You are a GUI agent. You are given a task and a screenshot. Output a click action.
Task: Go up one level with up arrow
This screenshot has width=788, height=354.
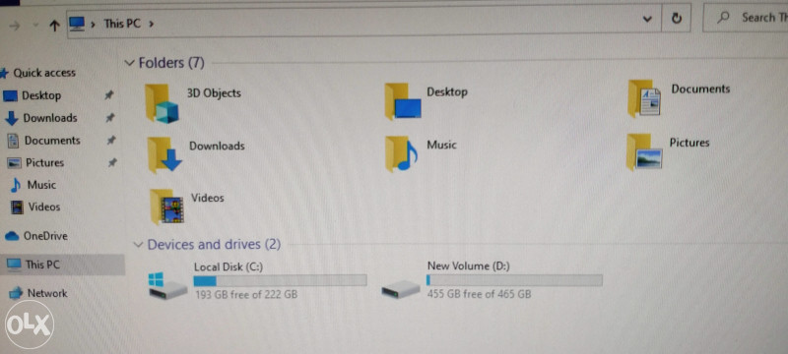pos(55,25)
